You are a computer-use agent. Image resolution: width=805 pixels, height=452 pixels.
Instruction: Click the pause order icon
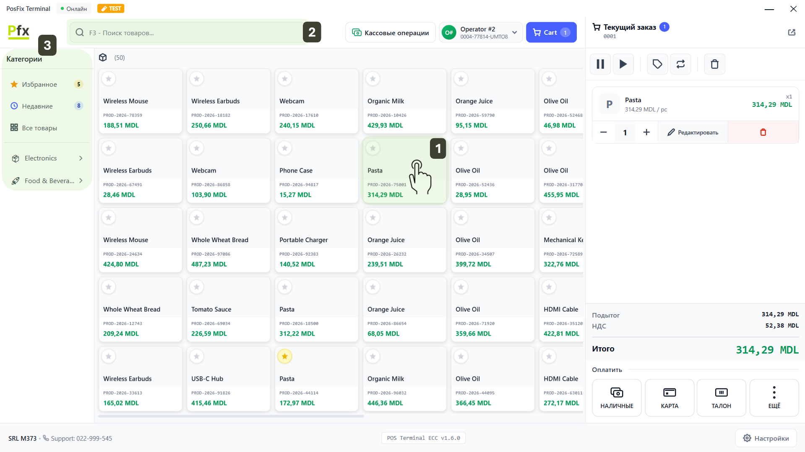tap(600, 64)
